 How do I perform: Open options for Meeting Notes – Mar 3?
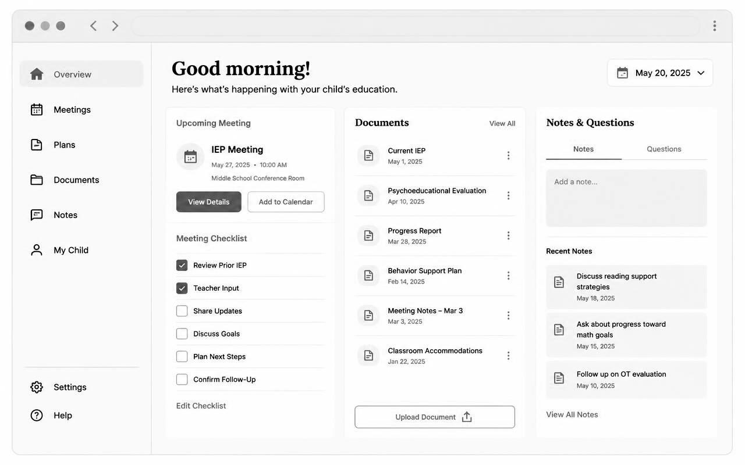(x=508, y=316)
